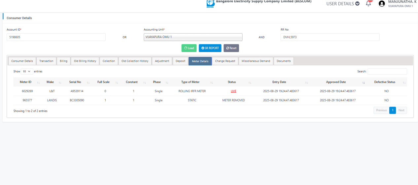The width and height of the screenshot is (418, 185).
Task: Sort by Entry Date column arrows
Action: tap(306, 82)
